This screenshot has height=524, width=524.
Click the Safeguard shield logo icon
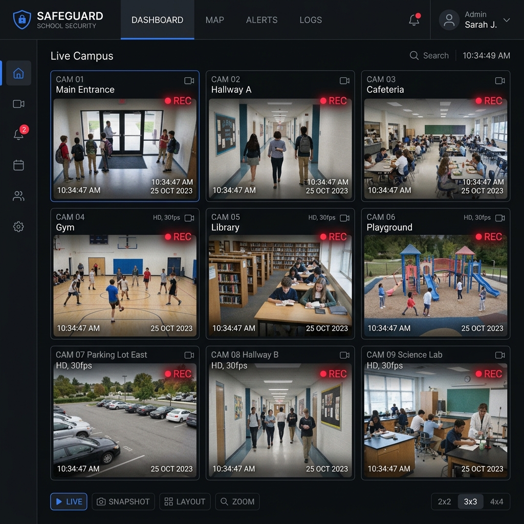click(22, 19)
